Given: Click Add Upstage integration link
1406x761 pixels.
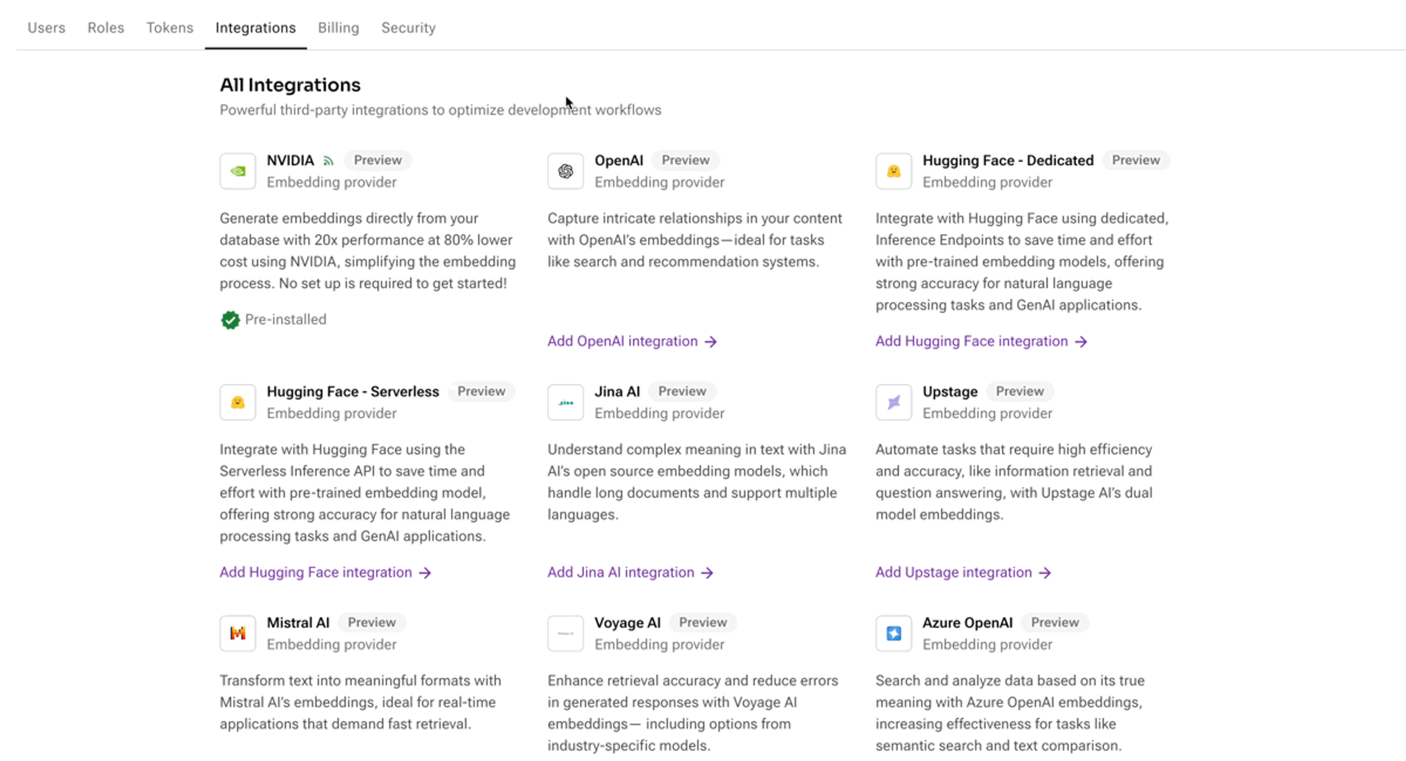Looking at the screenshot, I should pos(963,572).
